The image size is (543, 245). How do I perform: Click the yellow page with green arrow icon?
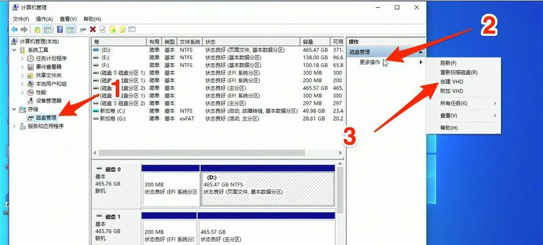(112, 30)
